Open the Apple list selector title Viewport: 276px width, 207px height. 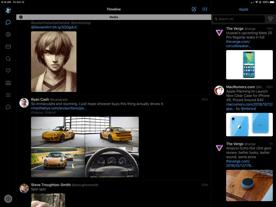point(243,9)
